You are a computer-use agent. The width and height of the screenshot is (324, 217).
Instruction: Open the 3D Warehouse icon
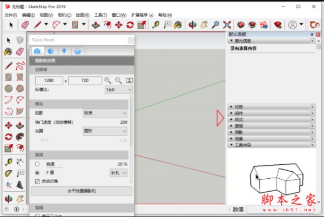click(x=241, y=25)
